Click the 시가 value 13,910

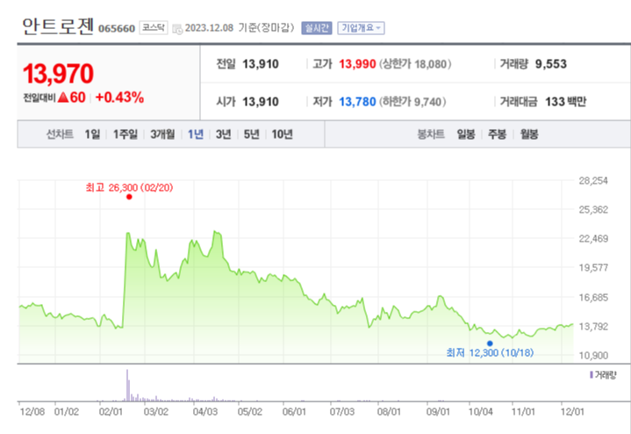(x=261, y=102)
